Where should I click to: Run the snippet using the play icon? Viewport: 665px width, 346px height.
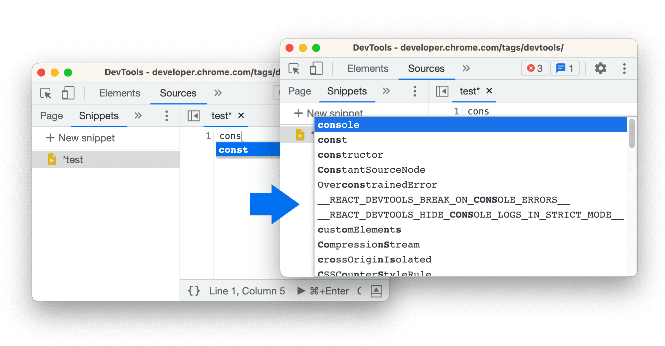pyautogui.click(x=301, y=291)
